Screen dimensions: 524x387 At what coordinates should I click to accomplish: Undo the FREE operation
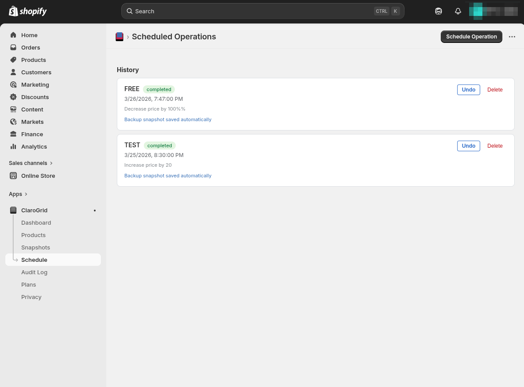(468, 90)
